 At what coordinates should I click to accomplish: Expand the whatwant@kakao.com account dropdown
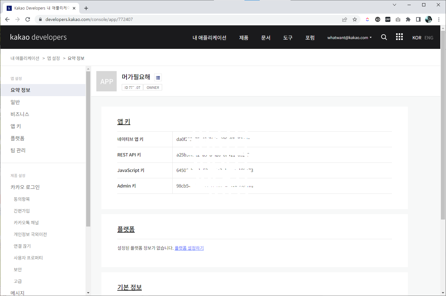[x=349, y=37]
